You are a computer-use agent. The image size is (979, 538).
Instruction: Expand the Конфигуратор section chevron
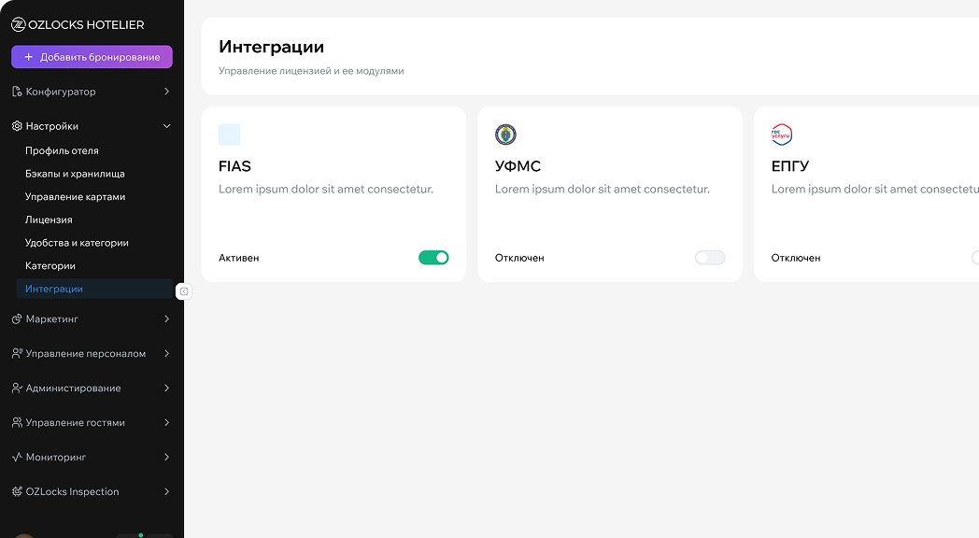click(x=166, y=92)
